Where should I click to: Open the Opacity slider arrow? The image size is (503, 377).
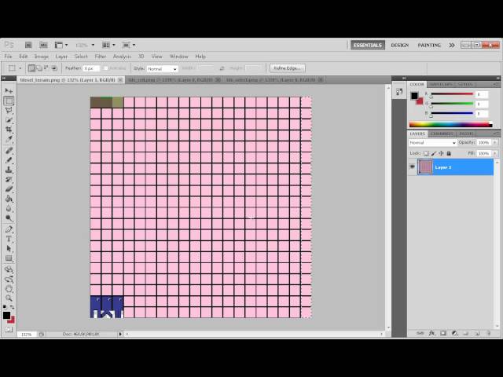495,142
